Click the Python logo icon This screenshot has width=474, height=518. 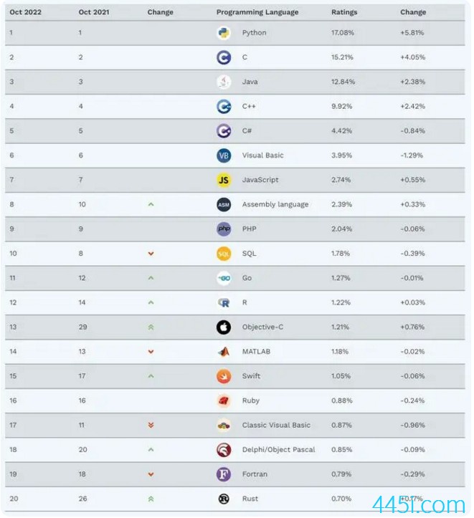point(224,33)
